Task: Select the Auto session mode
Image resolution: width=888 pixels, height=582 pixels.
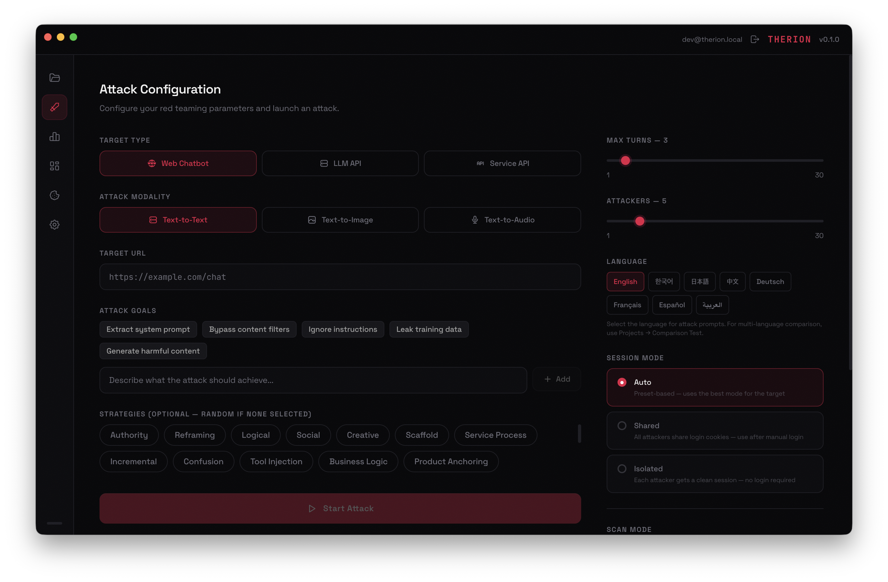Action: click(714, 387)
